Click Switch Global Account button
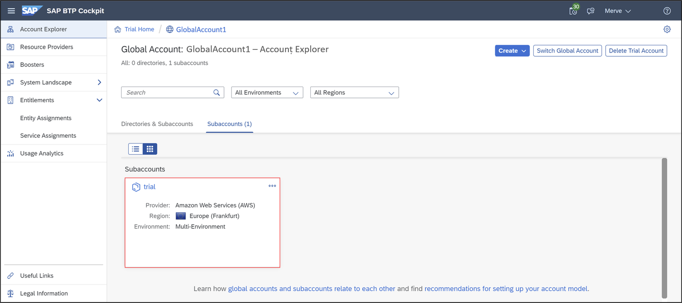The height and width of the screenshot is (303, 682). click(567, 51)
